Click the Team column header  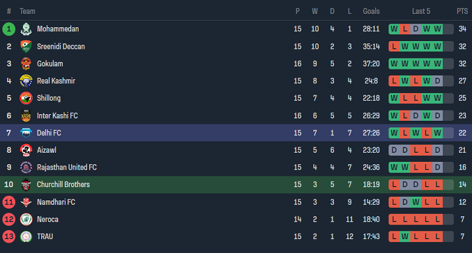[x=27, y=11]
